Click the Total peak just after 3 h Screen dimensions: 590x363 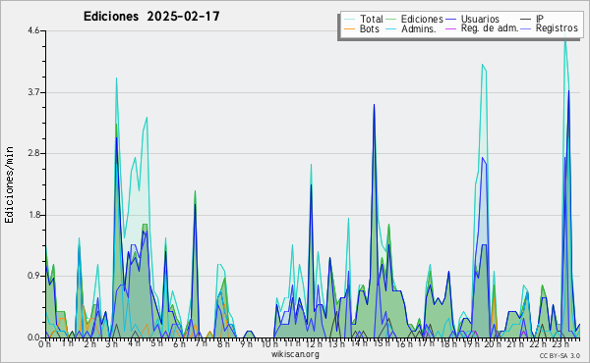(x=117, y=78)
